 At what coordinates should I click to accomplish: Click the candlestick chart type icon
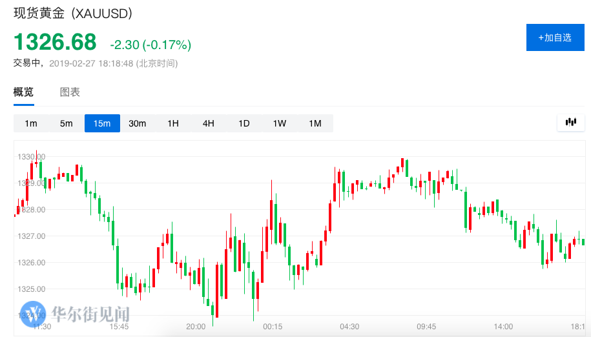(x=570, y=123)
